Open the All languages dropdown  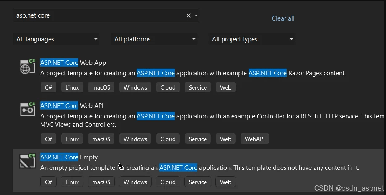coord(56,39)
